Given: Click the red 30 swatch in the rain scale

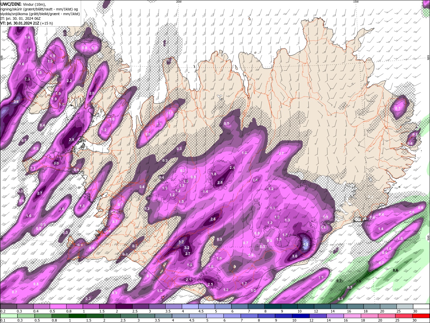Looking at the screenshot, I should pyautogui.click(x=421, y=316).
